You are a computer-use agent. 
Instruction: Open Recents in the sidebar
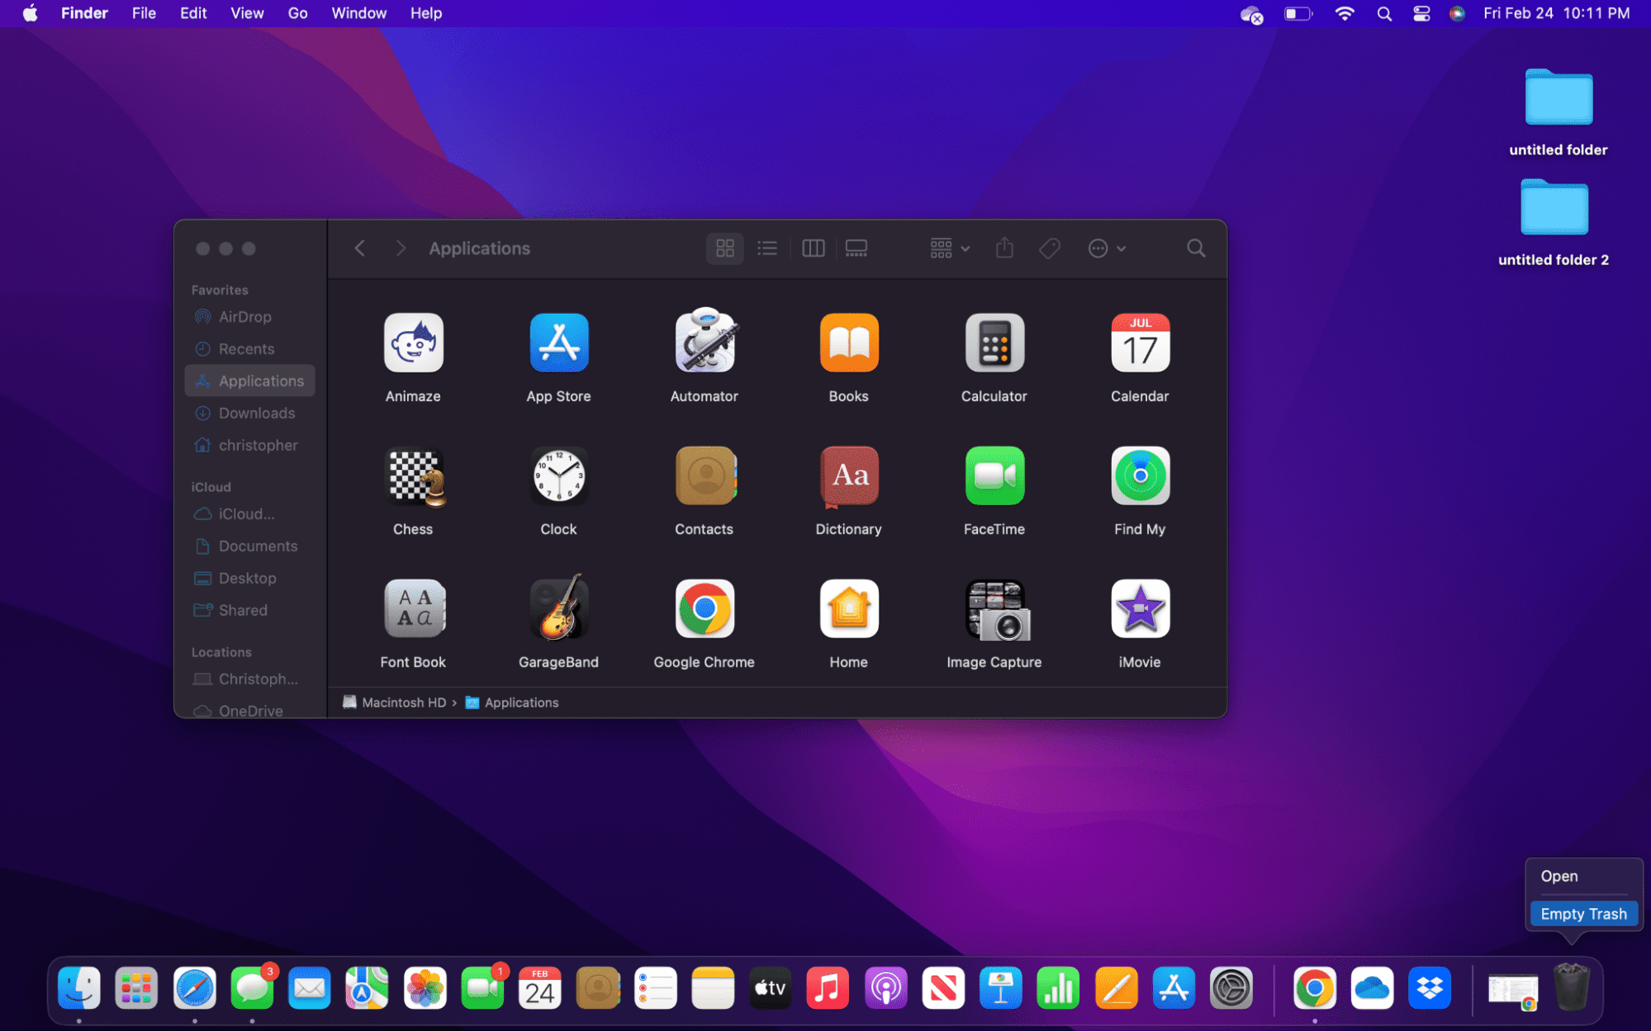tap(249, 349)
